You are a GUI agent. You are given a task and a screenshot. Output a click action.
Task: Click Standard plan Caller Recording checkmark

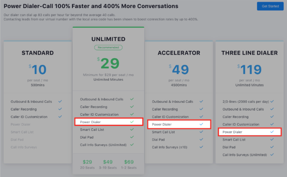click(x=60, y=109)
